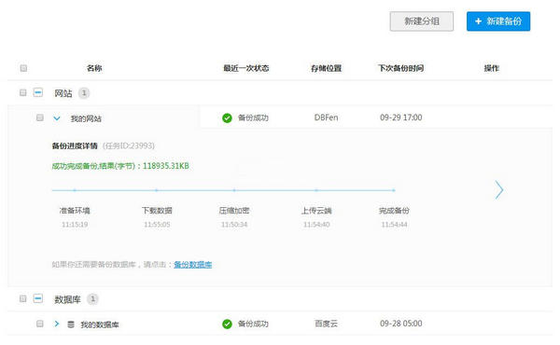Click the 压缩加密 step dot on timeline
Image resolution: width=560 pixels, height=345 pixels.
234,190
